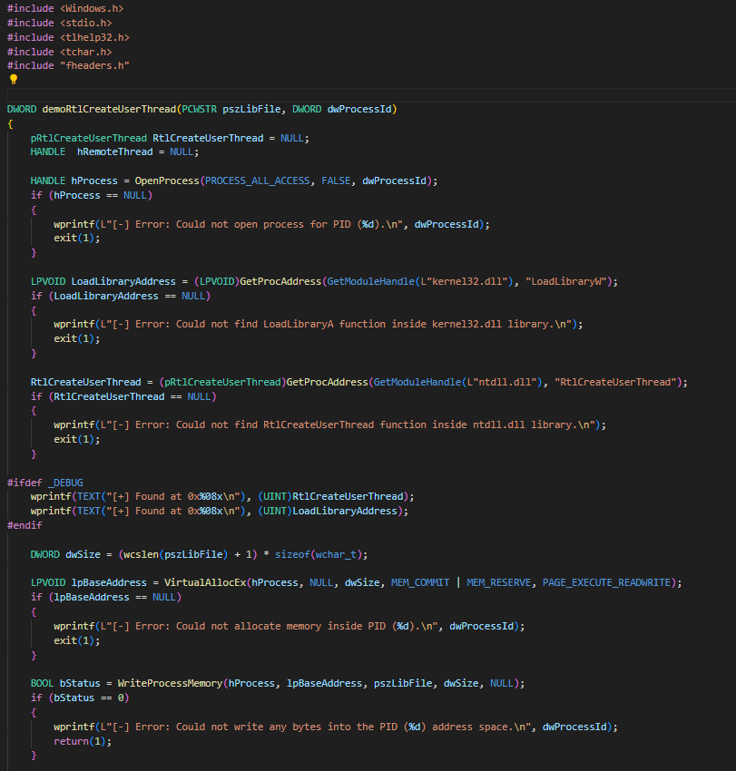
Task: Click the '#ifdef _DEBUG' directive
Action: click(x=44, y=483)
